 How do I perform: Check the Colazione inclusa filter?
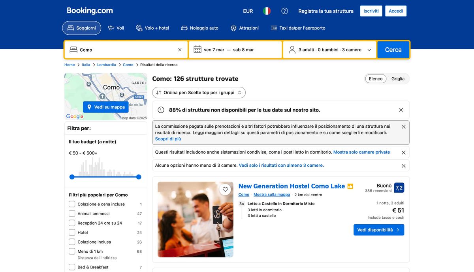click(72, 242)
